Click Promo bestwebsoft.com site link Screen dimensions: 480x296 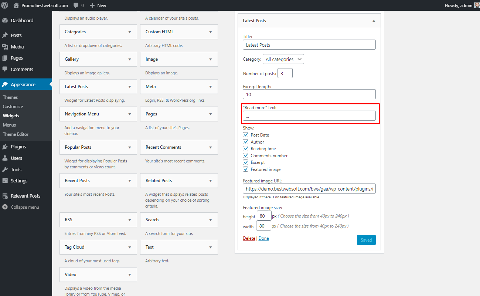click(45, 6)
